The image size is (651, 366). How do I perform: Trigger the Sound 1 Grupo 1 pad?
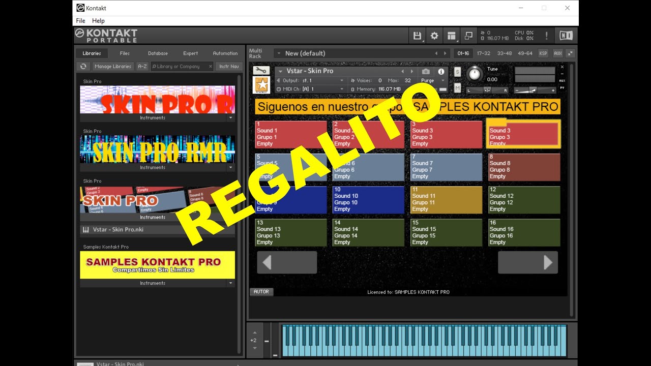tap(291, 134)
